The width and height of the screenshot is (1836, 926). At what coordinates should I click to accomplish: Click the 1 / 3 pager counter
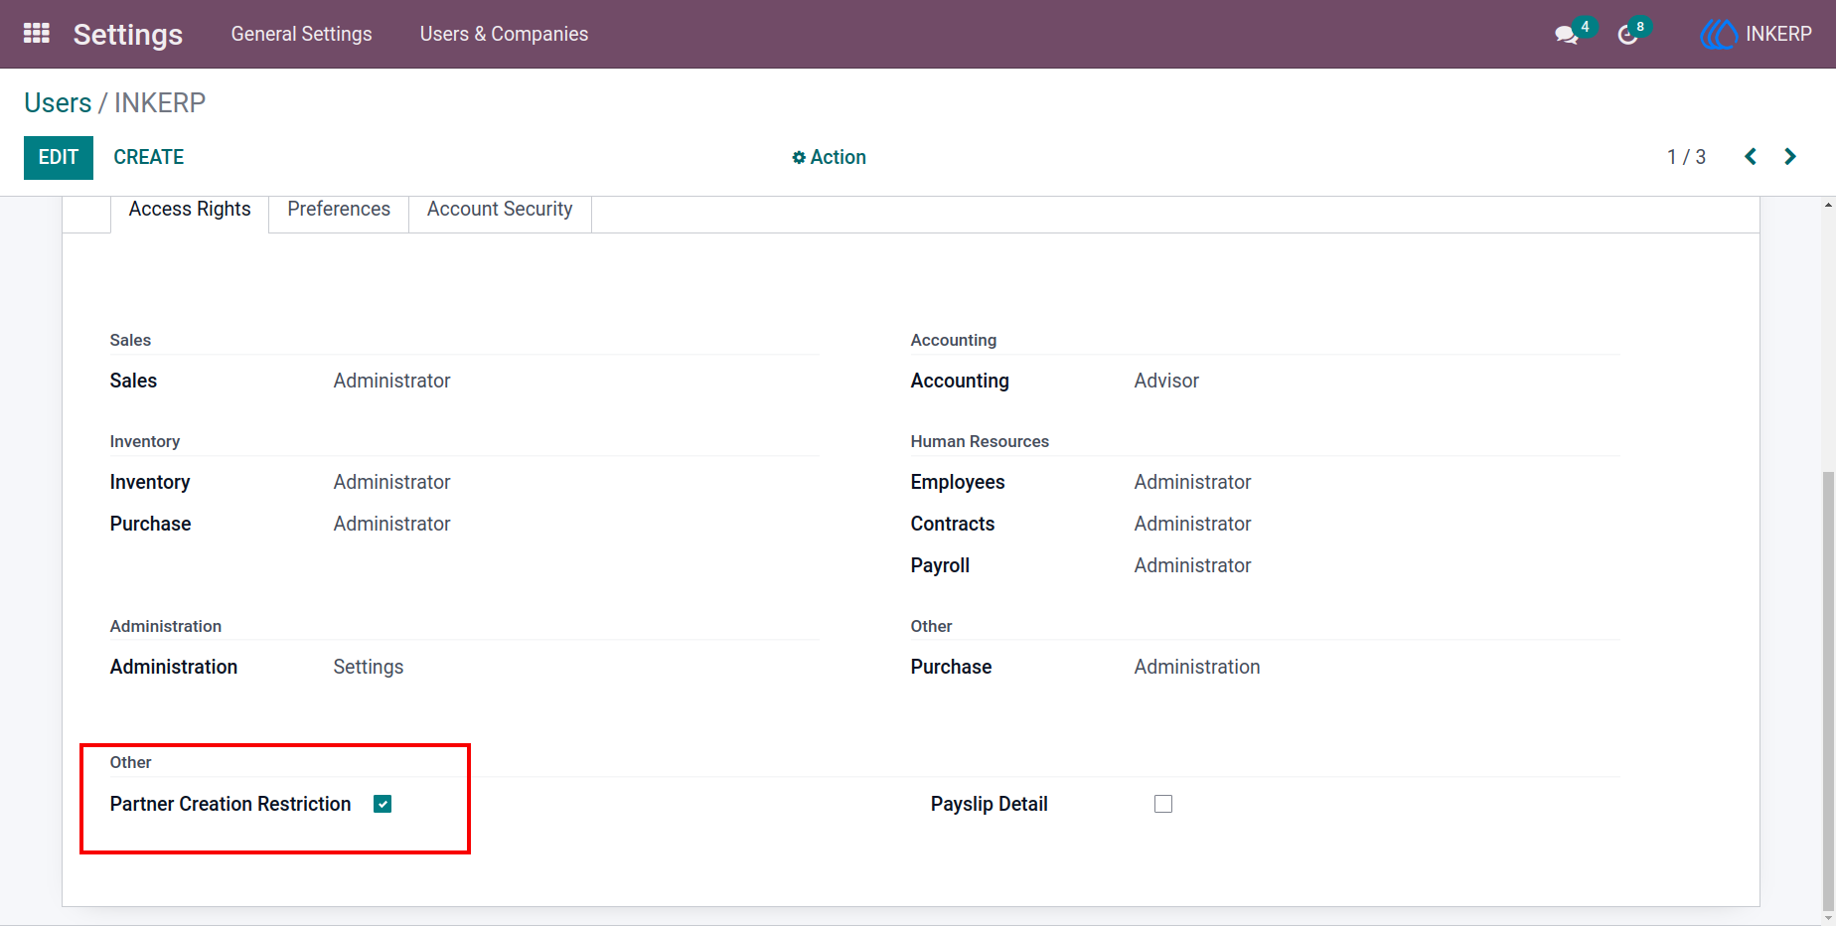(x=1686, y=157)
